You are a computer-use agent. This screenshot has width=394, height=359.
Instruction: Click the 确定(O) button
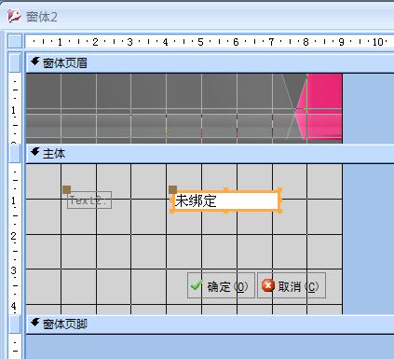(x=221, y=285)
